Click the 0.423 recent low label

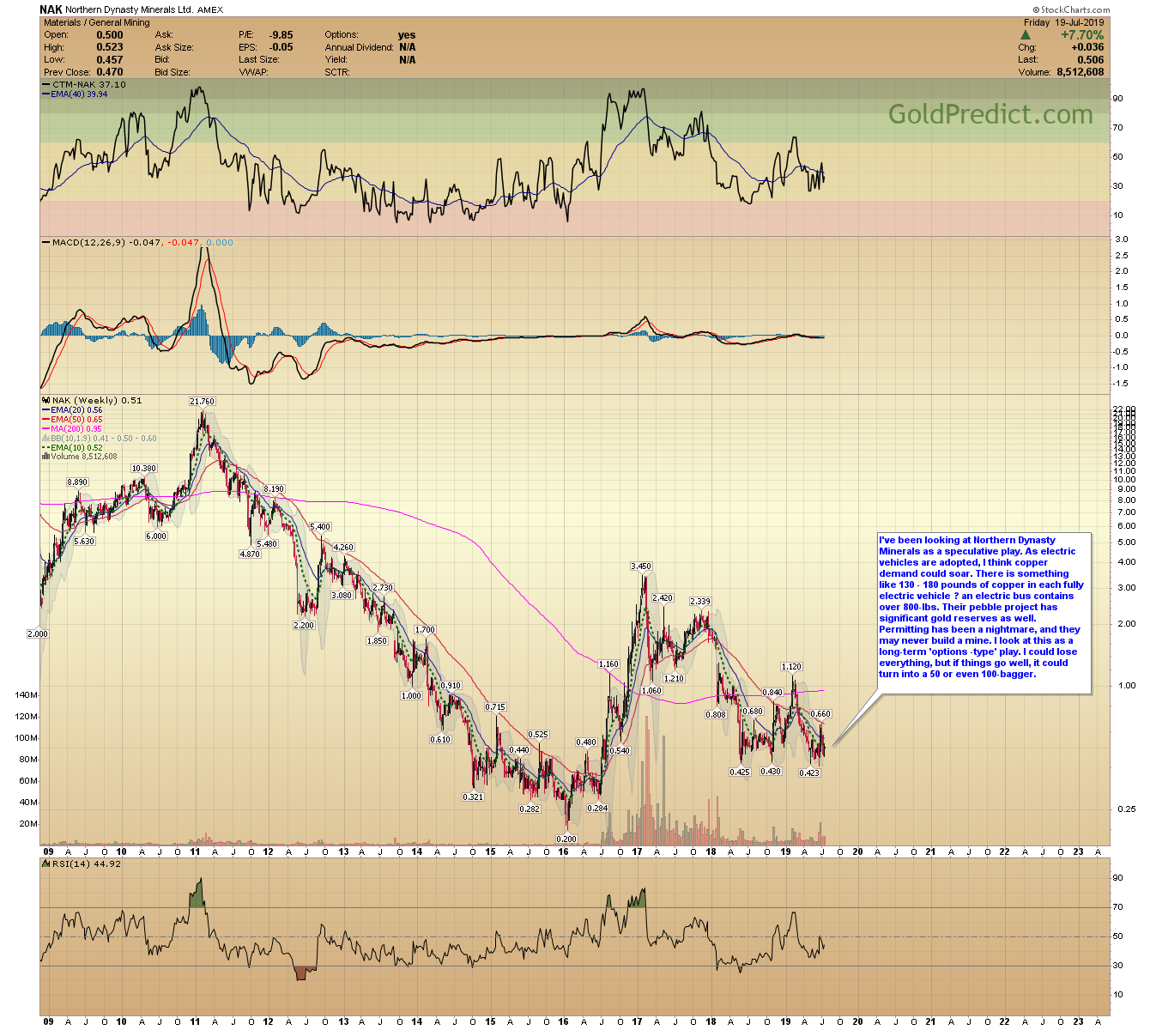pyautogui.click(x=809, y=773)
